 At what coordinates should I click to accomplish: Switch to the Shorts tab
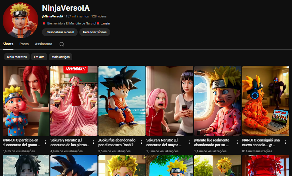8,44
